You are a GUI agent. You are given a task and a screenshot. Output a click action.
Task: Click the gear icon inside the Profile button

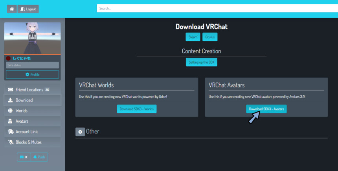click(27, 75)
